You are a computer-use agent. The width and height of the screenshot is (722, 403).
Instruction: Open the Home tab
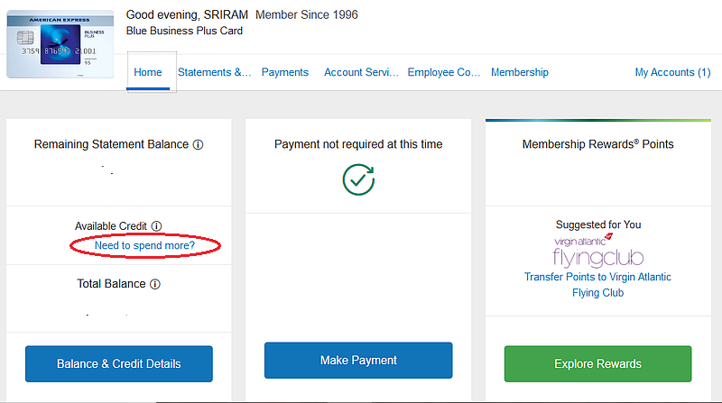(148, 72)
